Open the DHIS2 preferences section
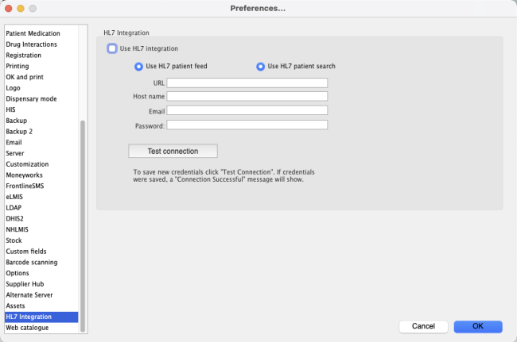Viewport: 517px width, 342px height. click(x=16, y=218)
